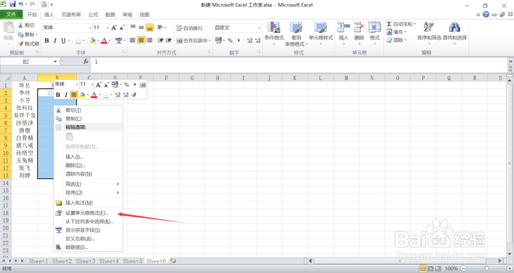Toggle ribbon Italic button
The width and height of the screenshot is (514, 273).
(55, 41)
